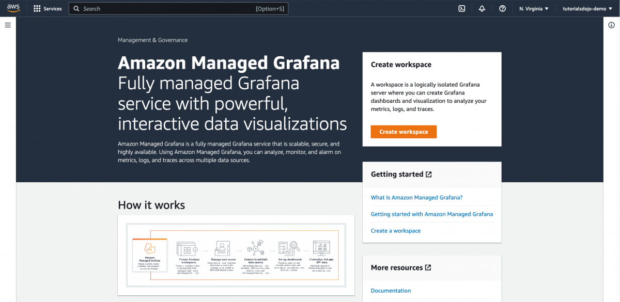620x302 pixels.
Task: Open the Getting started external link heading
Action: (400, 174)
